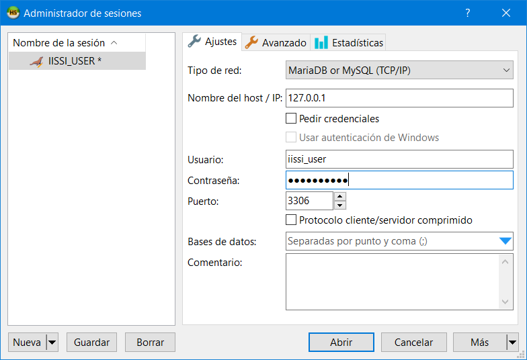Enable Protocolo cliente/servidor comprimido checkbox
Image resolution: width=527 pixels, height=360 pixels.
291,220
